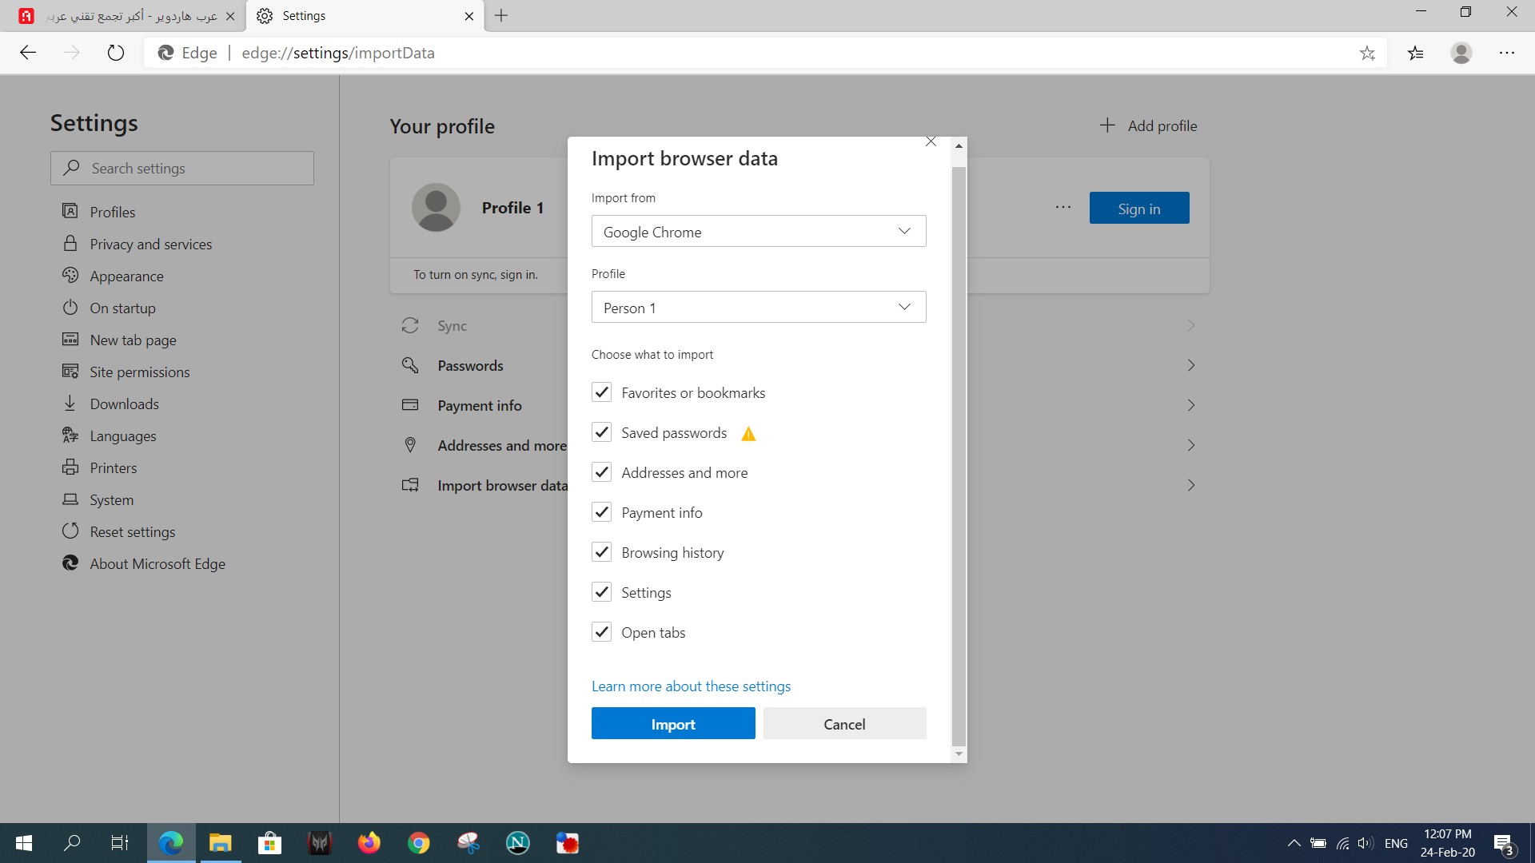Screen dimensions: 1535x863
Task: Click the Payment info card icon
Action: 410,405
